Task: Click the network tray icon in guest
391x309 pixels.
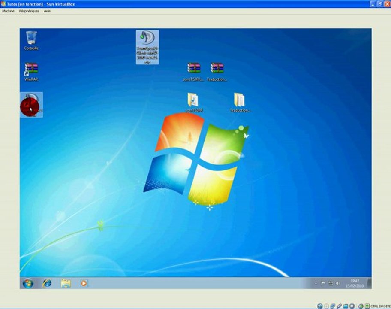Action: 331,283
